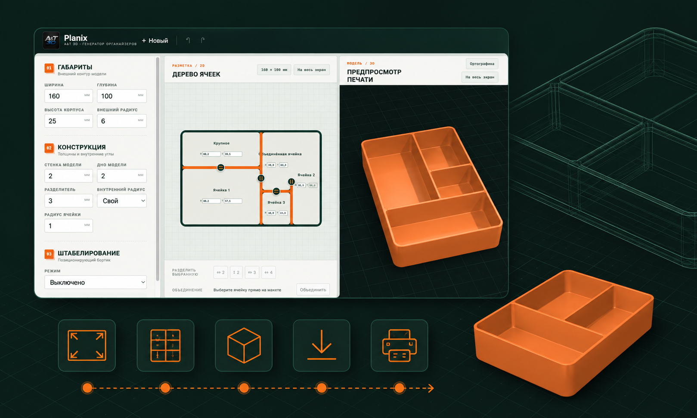This screenshot has width=697, height=418.
Task: Select the Ячейка 2 cell in the layout
Action: (x=307, y=175)
